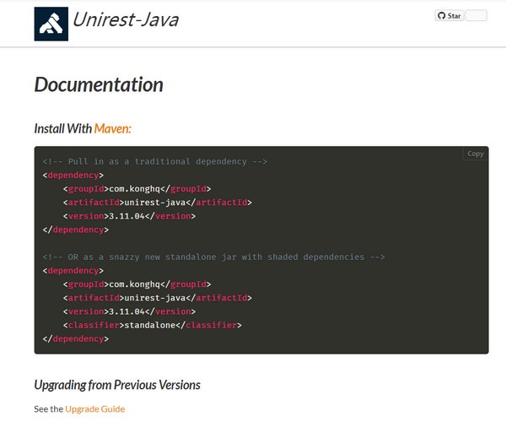Viewport: 506px width, 427px height.
Task: Click the 'Pull in as a traditional dependency' comment
Action: [155, 161]
